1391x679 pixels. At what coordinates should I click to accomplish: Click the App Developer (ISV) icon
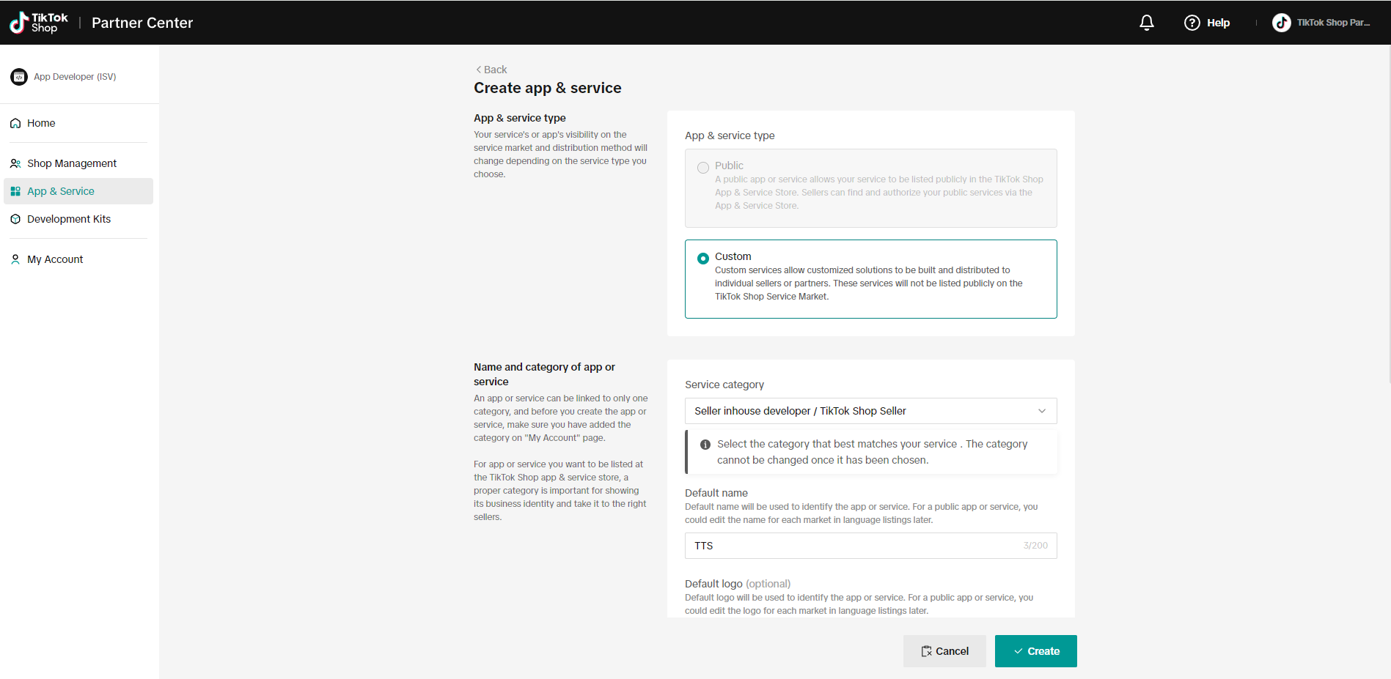19,77
